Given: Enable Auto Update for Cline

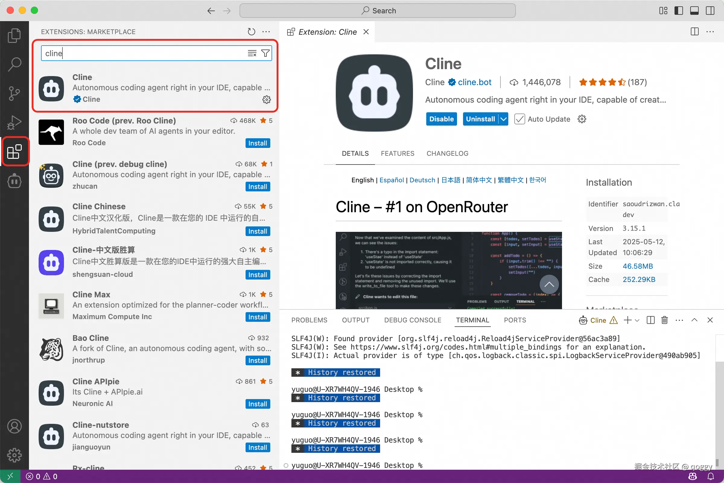Looking at the screenshot, I should pos(519,119).
